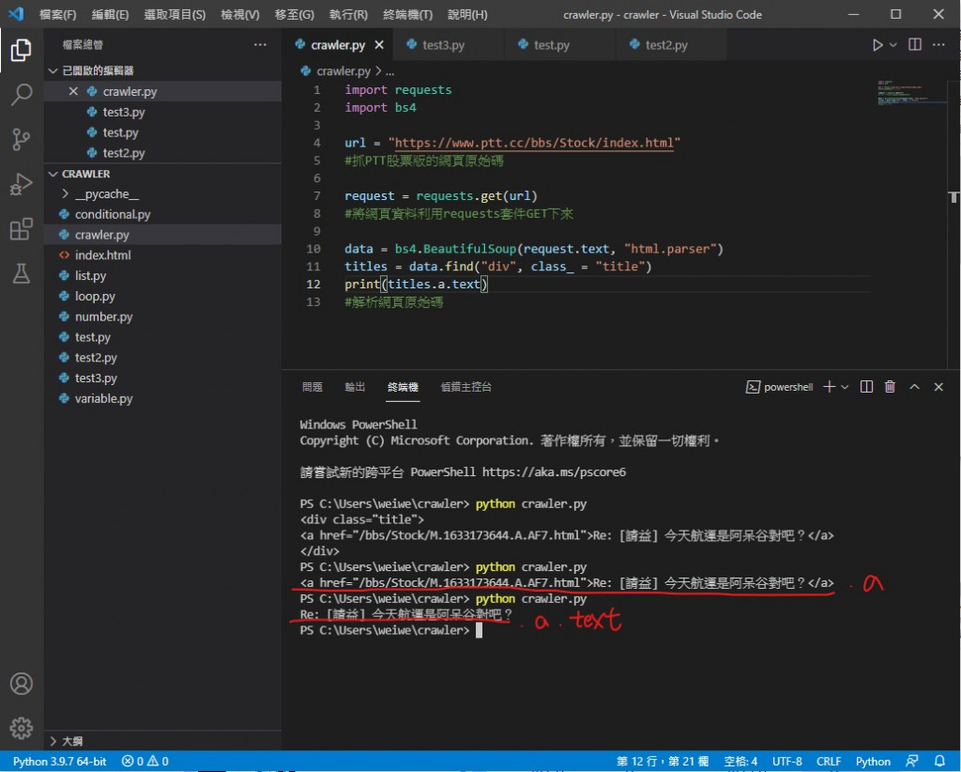
Task: Open the Manage gear settings icon
Action: tap(21, 728)
